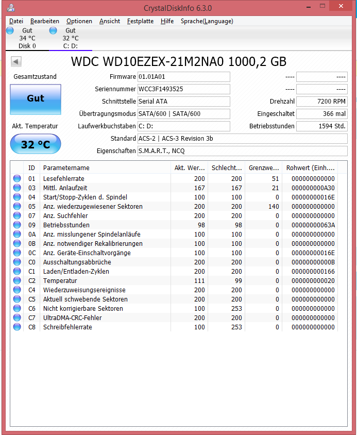357x435 pixels.
Task: Click the Betriebsstunden value 1594 Std.
Action: pyautogui.click(x=322, y=126)
